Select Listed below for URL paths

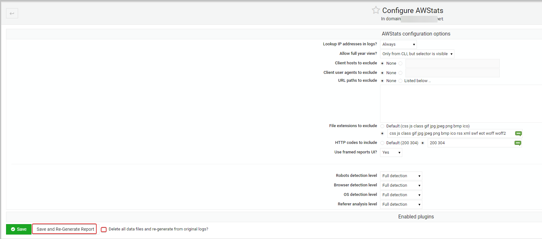pyautogui.click(x=400, y=81)
